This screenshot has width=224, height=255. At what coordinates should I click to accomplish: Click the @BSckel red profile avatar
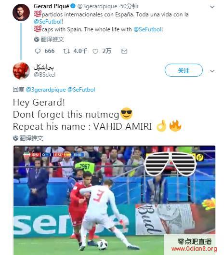(x=21, y=71)
